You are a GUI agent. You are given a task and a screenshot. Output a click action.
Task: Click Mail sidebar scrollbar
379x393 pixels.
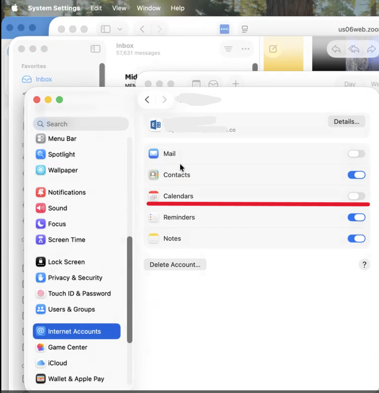[x=102, y=75]
